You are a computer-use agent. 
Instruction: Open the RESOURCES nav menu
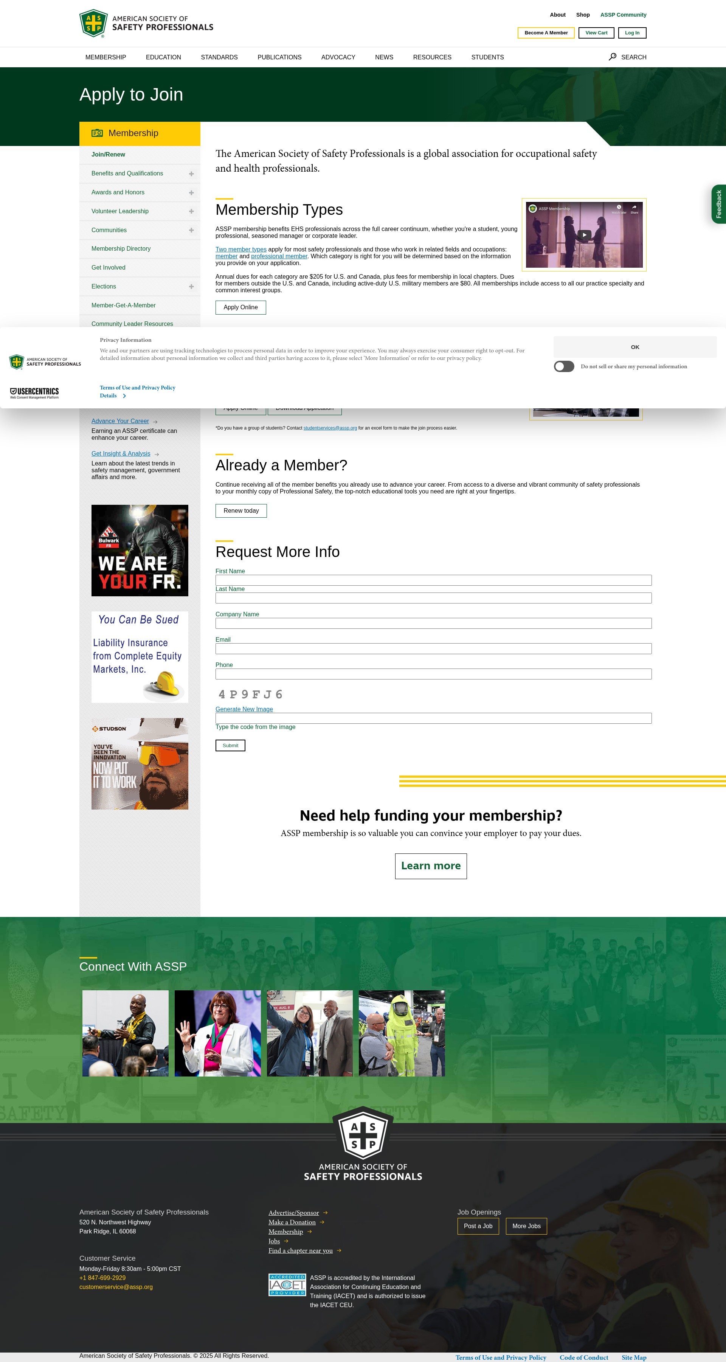tap(432, 57)
